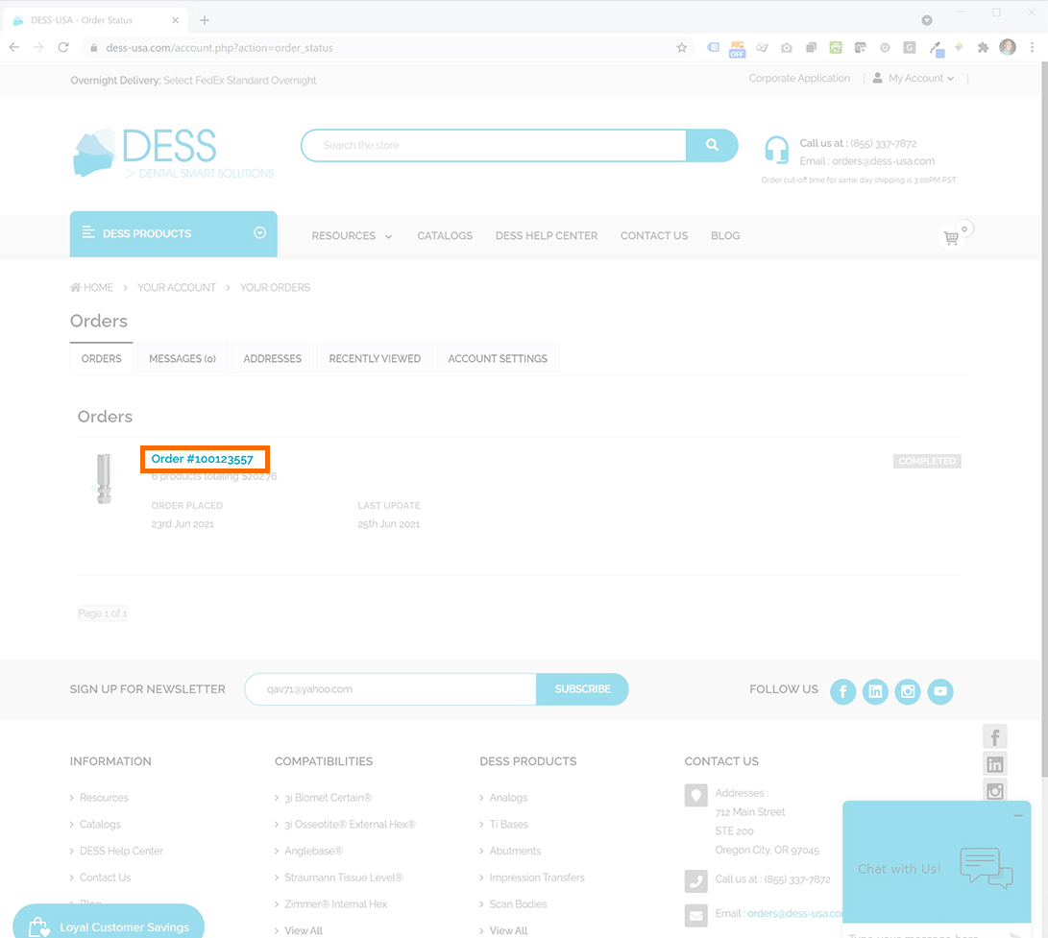Screen dimensions: 1048x938
Task: Click the newsletter email field
Action: pyautogui.click(x=390, y=688)
